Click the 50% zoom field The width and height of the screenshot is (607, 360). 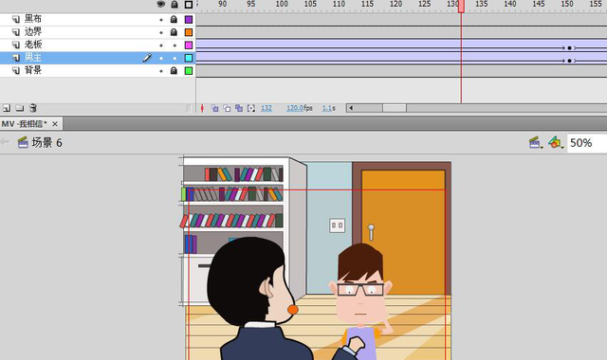coord(587,143)
